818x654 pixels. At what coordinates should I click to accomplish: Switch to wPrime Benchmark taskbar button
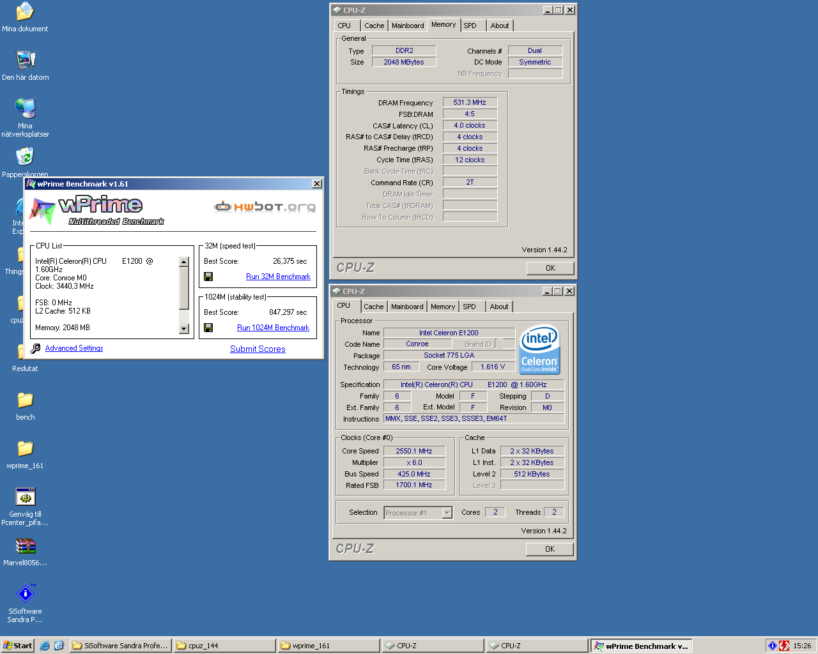(641, 646)
